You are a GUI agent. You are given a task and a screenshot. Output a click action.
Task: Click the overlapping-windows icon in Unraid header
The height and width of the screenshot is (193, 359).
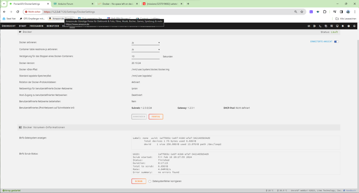point(326,26)
